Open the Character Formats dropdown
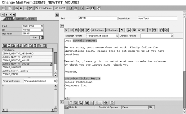The image size is (186, 114). click(x=172, y=36)
